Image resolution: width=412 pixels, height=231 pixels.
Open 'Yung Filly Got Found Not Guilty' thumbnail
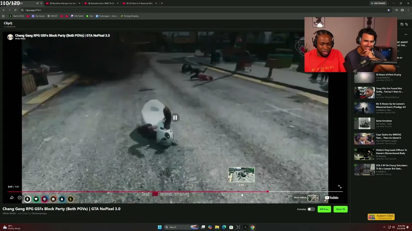364,93
